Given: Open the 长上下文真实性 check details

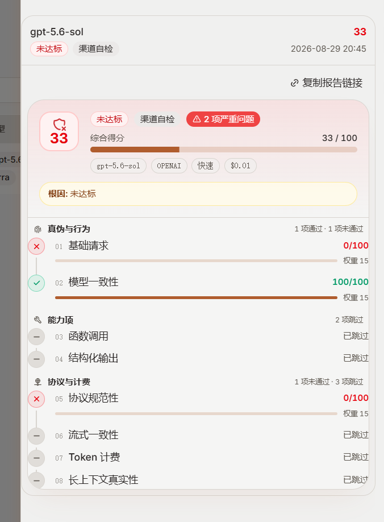Looking at the screenshot, I should tap(198, 480).
